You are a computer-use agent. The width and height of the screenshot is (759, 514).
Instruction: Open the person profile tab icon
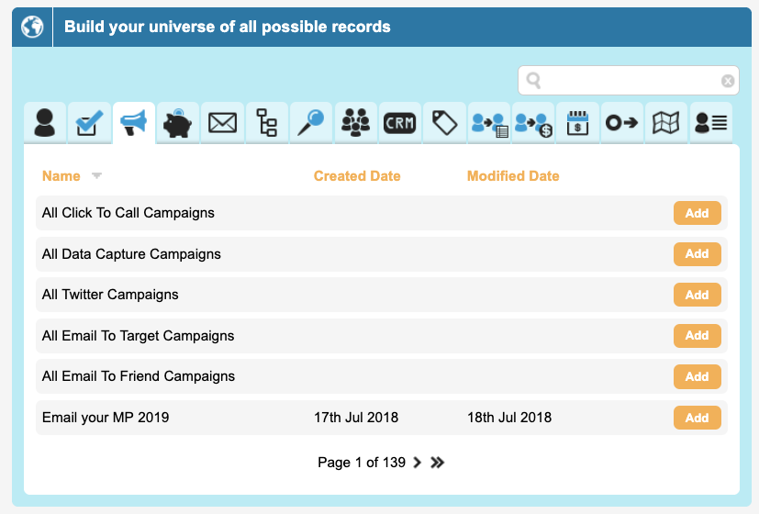[x=45, y=122]
